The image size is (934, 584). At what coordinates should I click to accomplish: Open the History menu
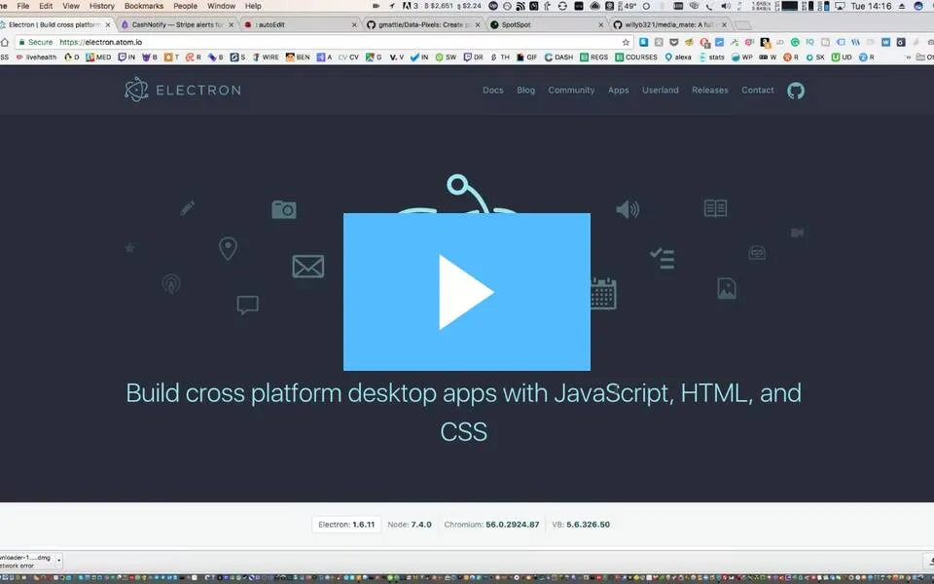[102, 6]
